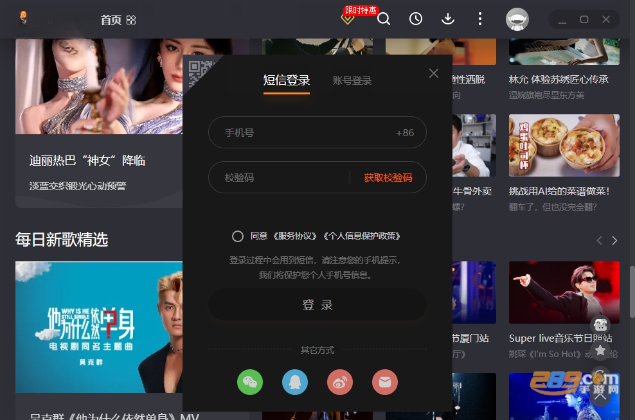The image size is (635, 420).
Task: Click the 每日新歌精选 heading
Action: [62, 240]
